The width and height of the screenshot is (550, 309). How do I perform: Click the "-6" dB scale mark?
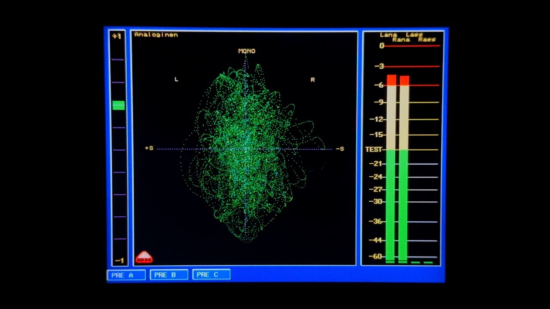tap(379, 85)
